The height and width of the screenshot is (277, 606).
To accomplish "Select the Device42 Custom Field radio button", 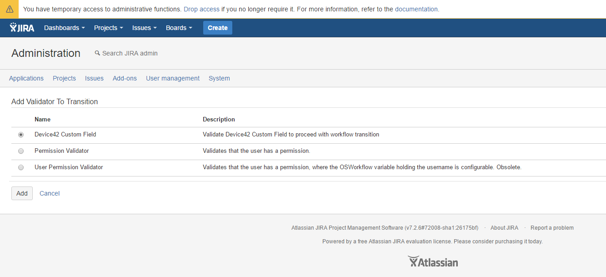I will [21, 135].
